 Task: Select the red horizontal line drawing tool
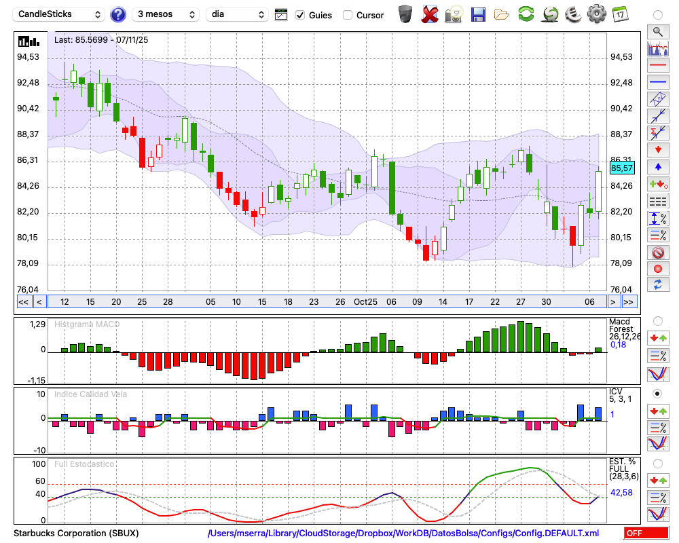point(657,65)
